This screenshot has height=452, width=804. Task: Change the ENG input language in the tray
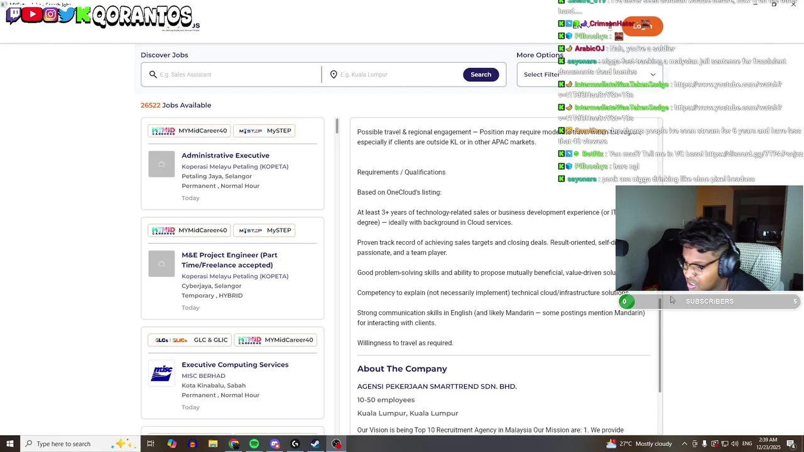click(x=747, y=444)
